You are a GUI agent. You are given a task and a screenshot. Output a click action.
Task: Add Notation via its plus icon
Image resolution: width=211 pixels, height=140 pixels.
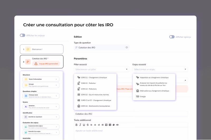click(x=56, y=107)
